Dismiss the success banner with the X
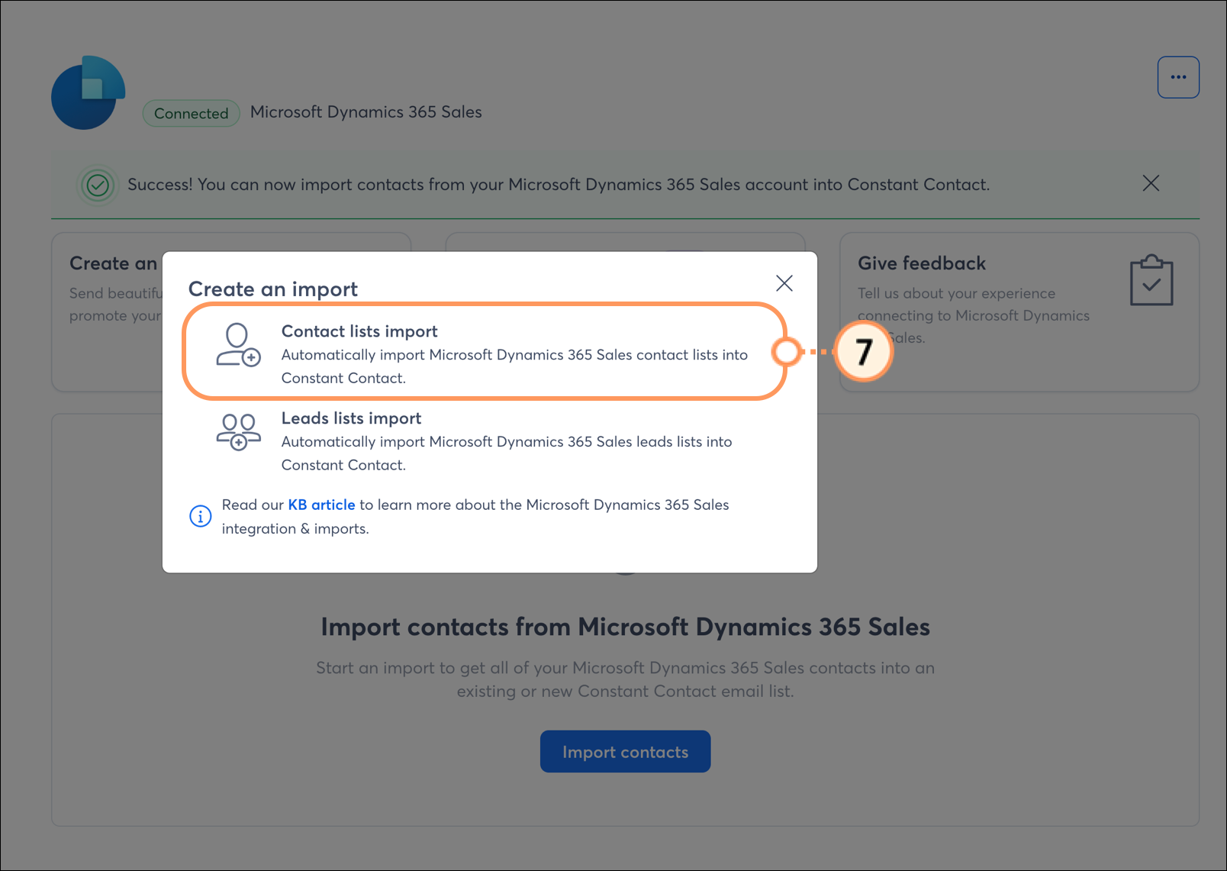This screenshot has height=871, width=1227. click(1151, 183)
